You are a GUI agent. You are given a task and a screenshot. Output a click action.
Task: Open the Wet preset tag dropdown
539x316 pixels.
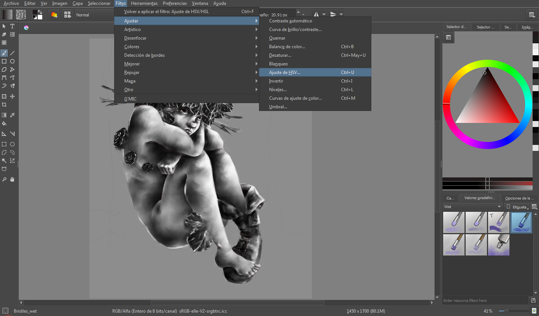pos(472,207)
